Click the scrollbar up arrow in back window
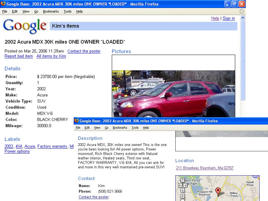 click(243, 18)
